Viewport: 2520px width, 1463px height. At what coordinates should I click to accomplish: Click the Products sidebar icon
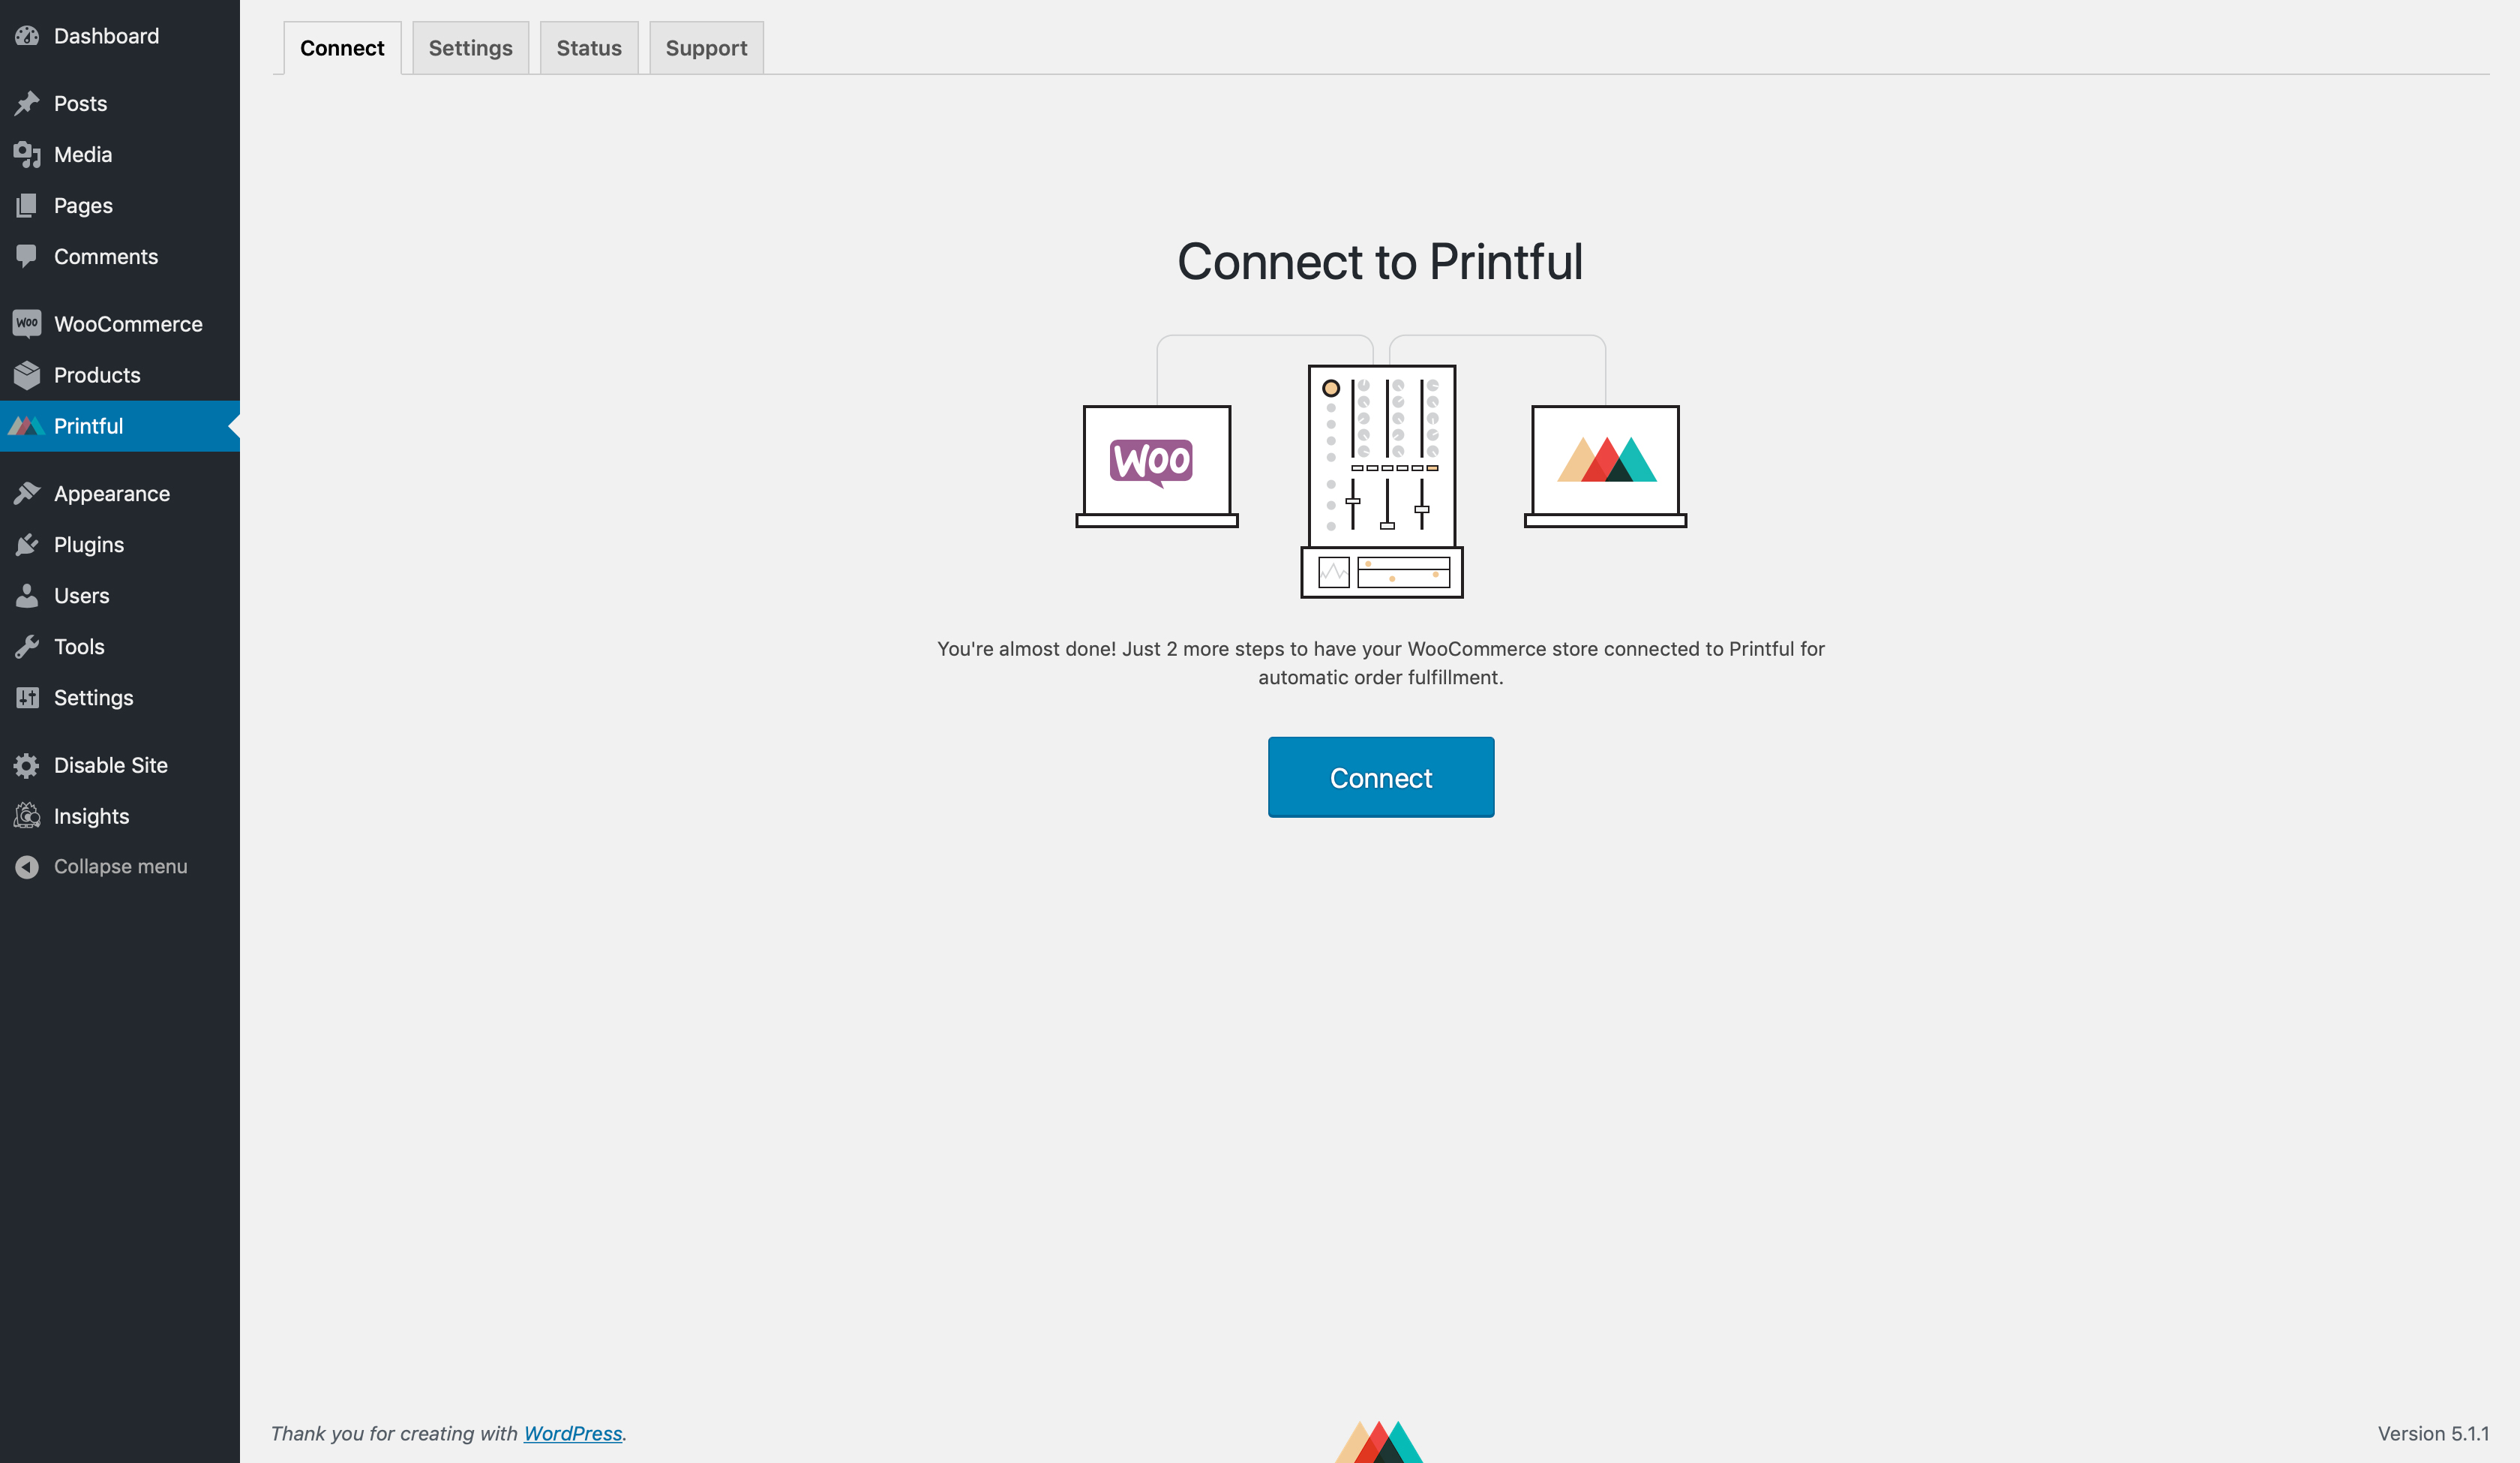[x=26, y=374]
